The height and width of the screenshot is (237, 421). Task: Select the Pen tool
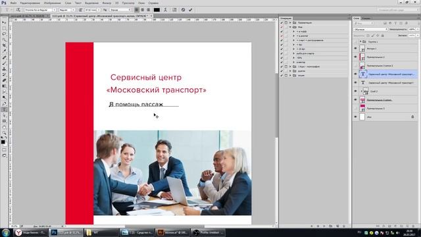coord(4,103)
